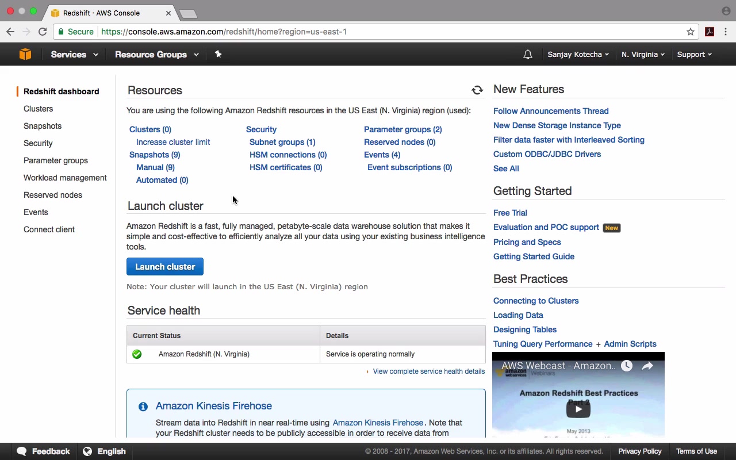736x460 pixels.
Task: Click the Custom ODBC/JDBC Drivers link
Action: tap(547, 154)
